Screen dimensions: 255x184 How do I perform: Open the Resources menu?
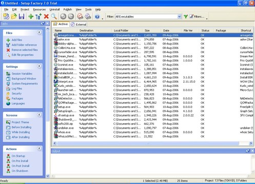pyautogui.click(x=40, y=10)
